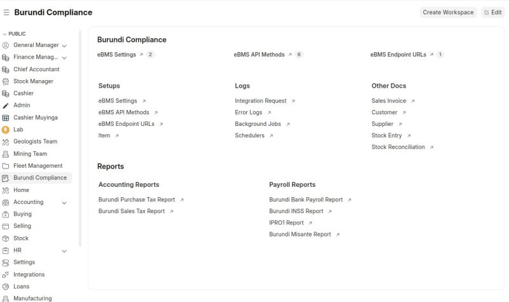
Task: Collapse the PUBLIC sidebar section
Action: click(14, 34)
